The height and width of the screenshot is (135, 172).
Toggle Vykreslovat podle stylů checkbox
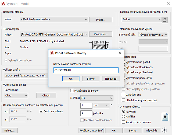(x=124, y=78)
